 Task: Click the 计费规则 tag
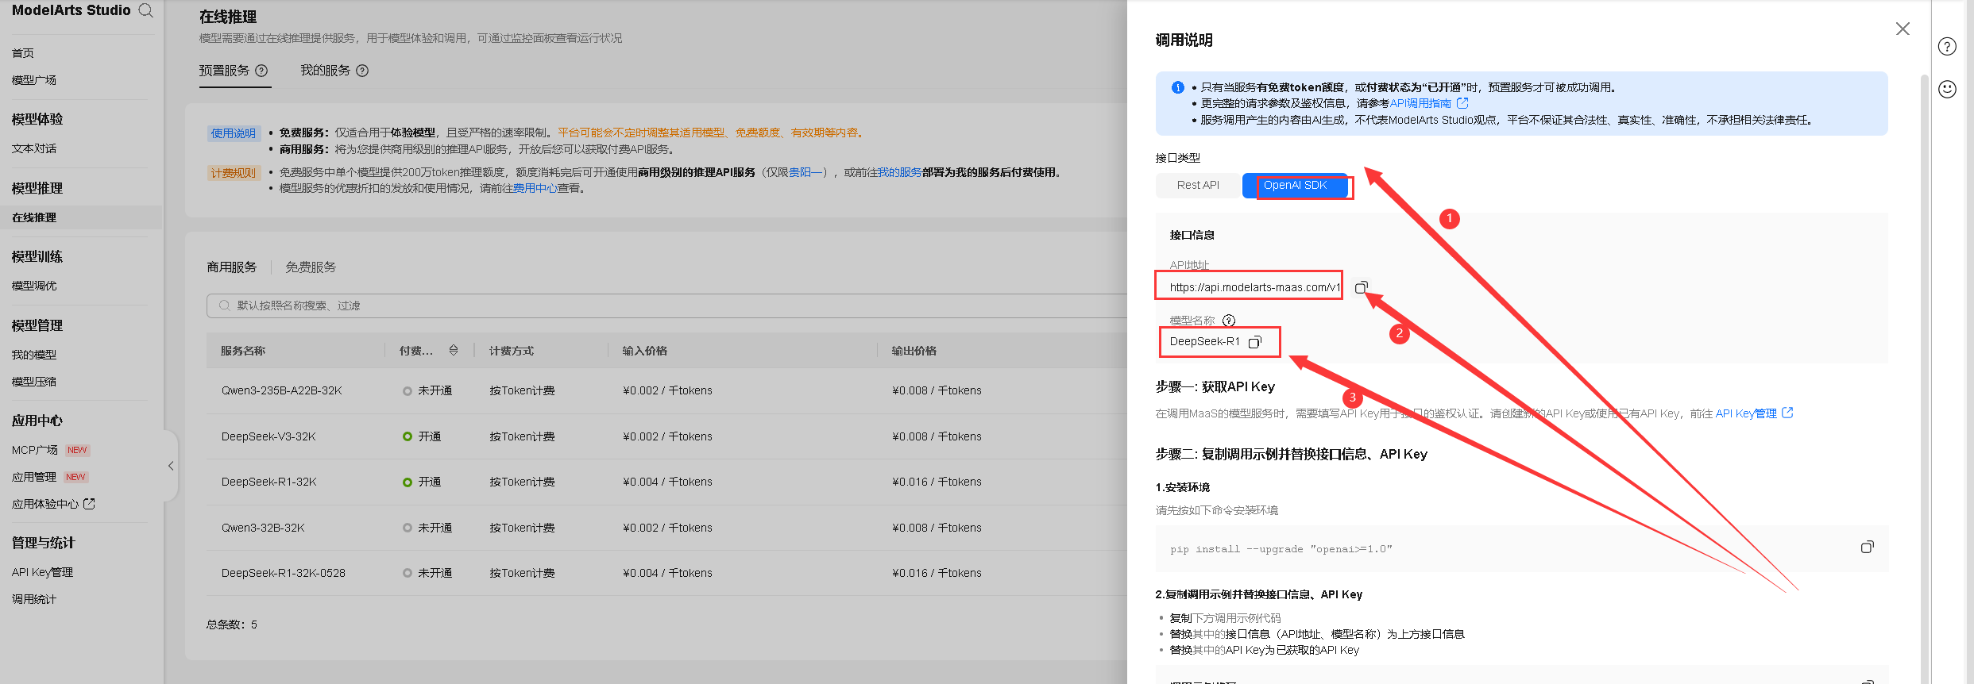pos(234,173)
